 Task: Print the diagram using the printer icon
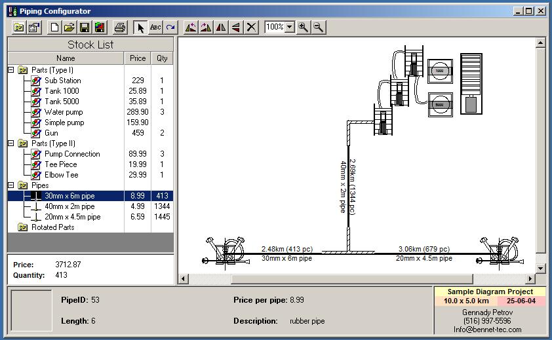click(119, 27)
